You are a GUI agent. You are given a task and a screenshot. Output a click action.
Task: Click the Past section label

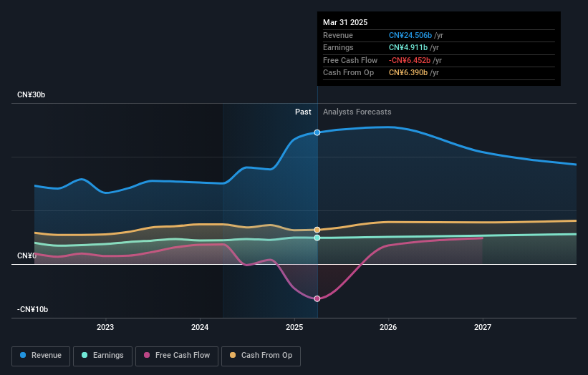coord(303,112)
